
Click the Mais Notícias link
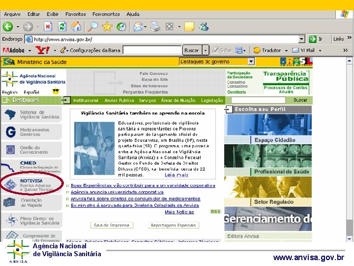tap(179, 212)
